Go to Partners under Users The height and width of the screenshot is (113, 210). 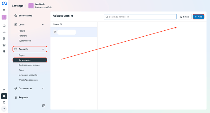(23, 36)
